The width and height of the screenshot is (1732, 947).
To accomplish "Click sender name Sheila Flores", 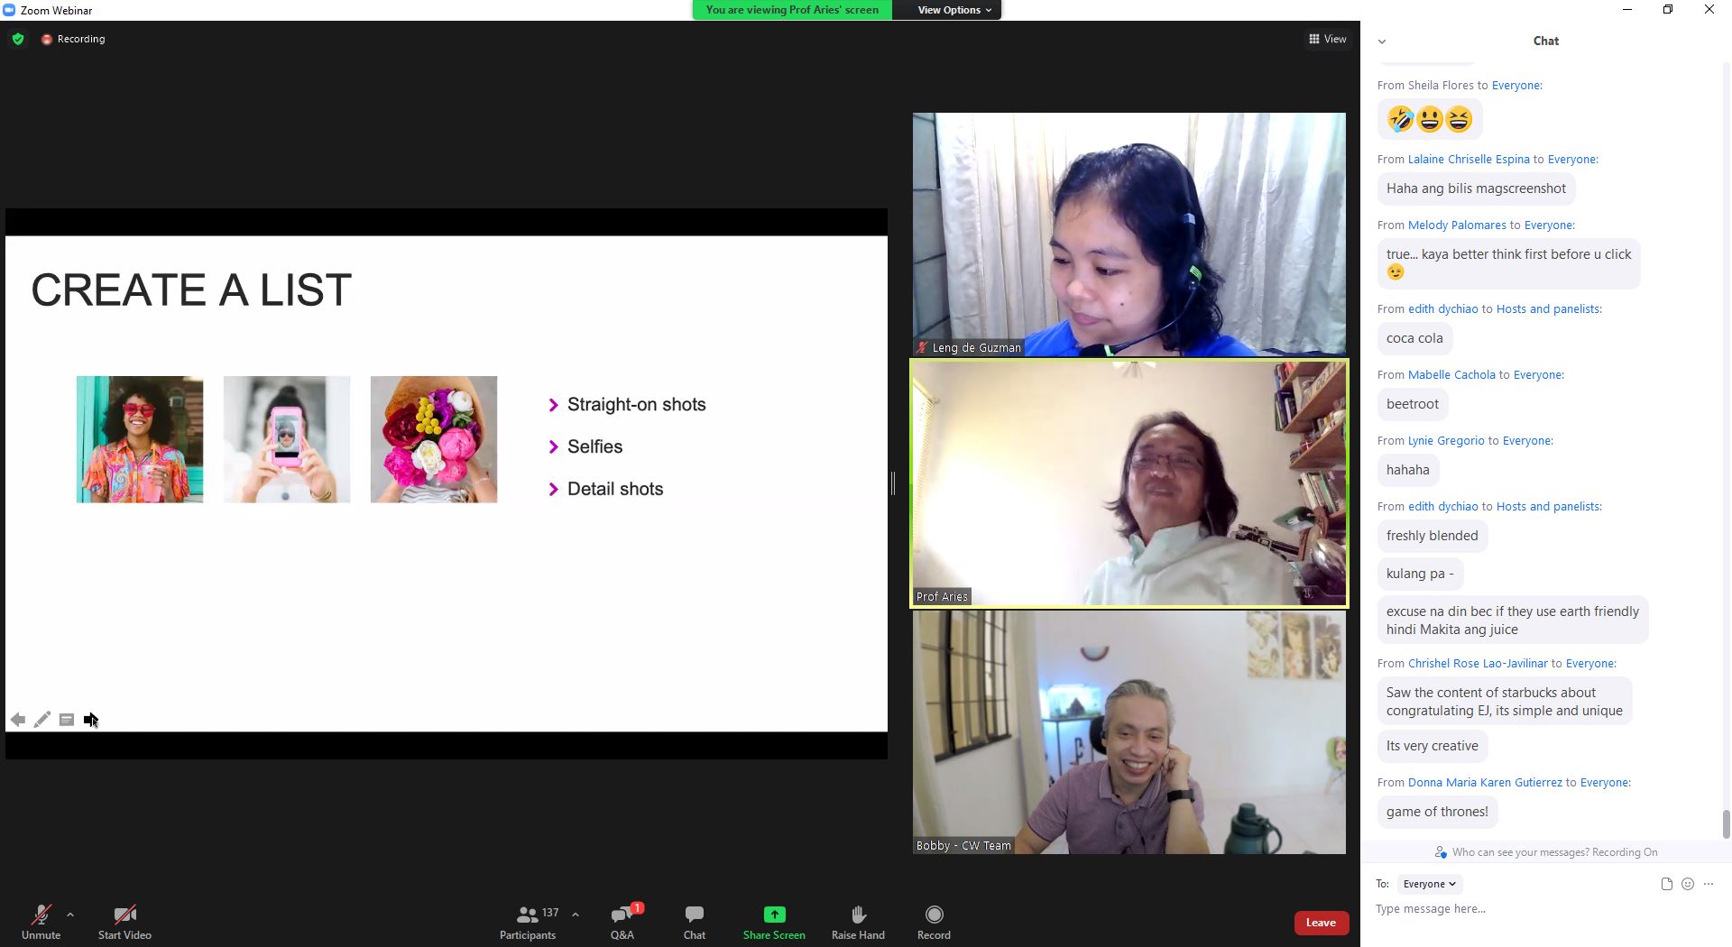I will click(x=1441, y=86).
